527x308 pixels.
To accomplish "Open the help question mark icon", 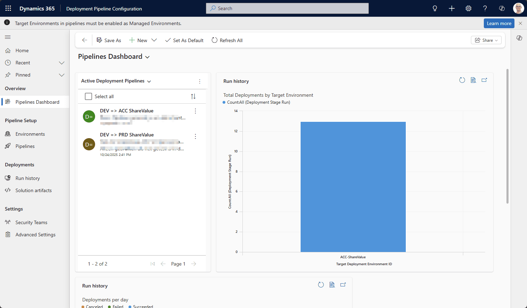I will pos(485,8).
